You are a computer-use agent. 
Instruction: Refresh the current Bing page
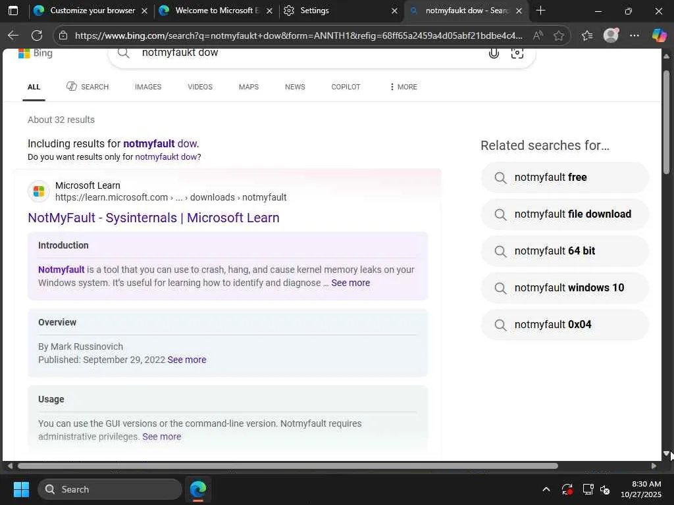pyautogui.click(x=37, y=36)
